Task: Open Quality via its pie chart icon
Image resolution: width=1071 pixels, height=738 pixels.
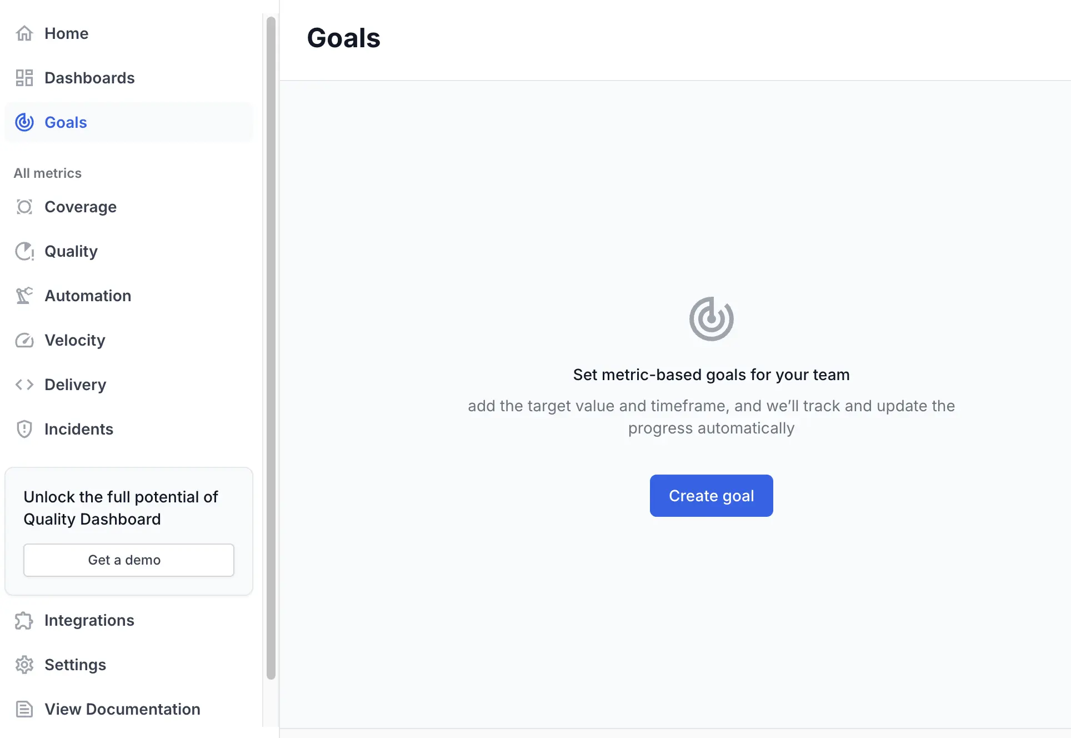Action: click(x=24, y=251)
